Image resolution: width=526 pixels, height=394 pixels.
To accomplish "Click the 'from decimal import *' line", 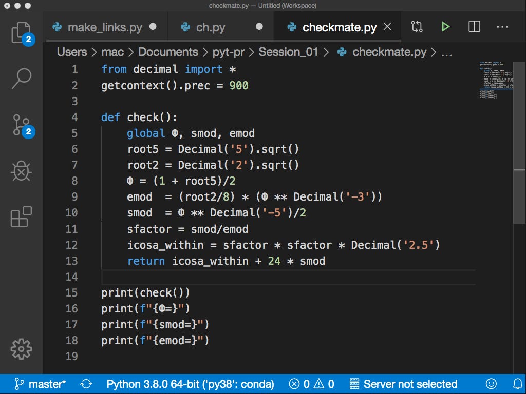I will (x=168, y=69).
